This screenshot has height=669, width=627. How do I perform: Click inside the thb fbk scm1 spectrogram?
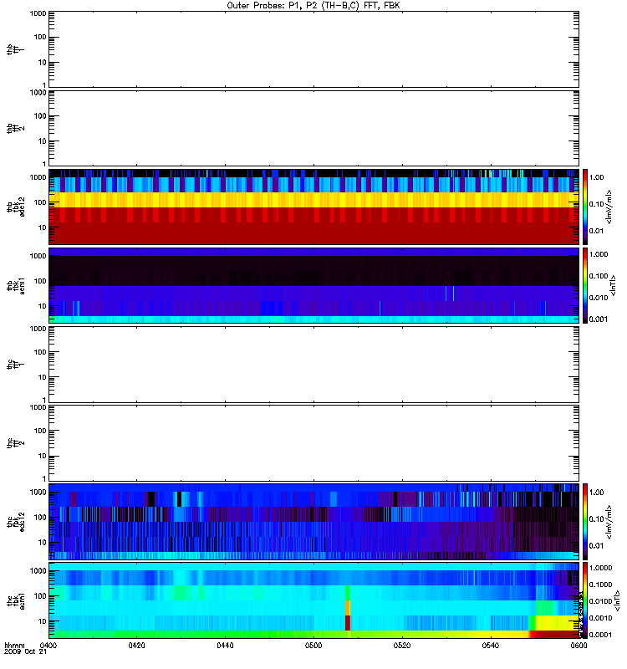(x=313, y=285)
